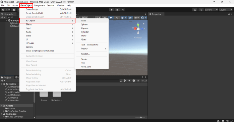This screenshot has width=234, height=122.
Task: Open Scene draw mode dropdown
Action: point(98,18)
